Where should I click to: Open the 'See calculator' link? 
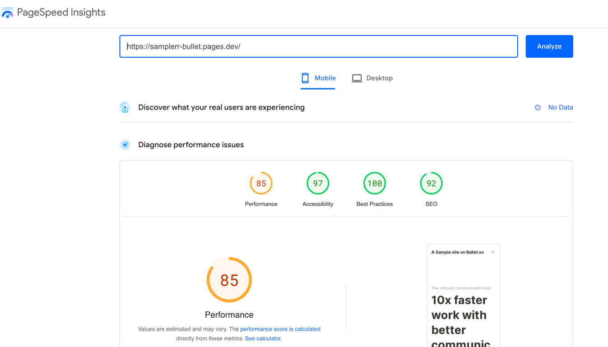pyautogui.click(x=263, y=338)
